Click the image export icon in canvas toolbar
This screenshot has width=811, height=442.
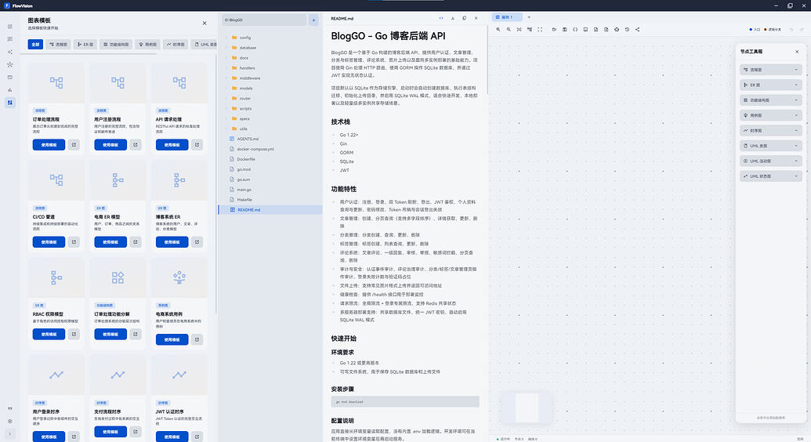(x=585, y=30)
